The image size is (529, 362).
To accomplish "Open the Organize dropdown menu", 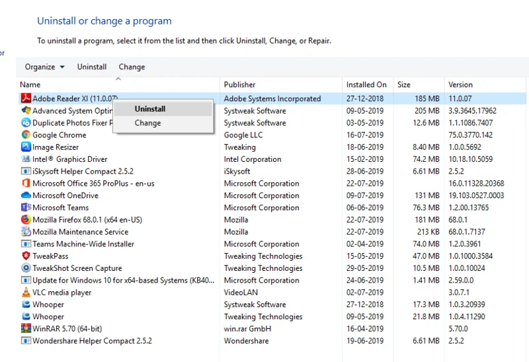I will [44, 67].
